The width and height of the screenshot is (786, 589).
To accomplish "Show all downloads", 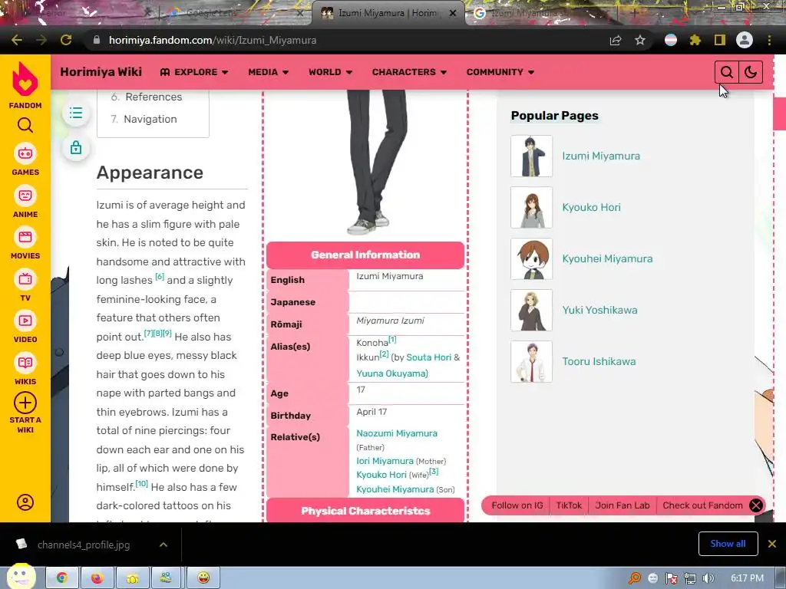I will pos(728,544).
